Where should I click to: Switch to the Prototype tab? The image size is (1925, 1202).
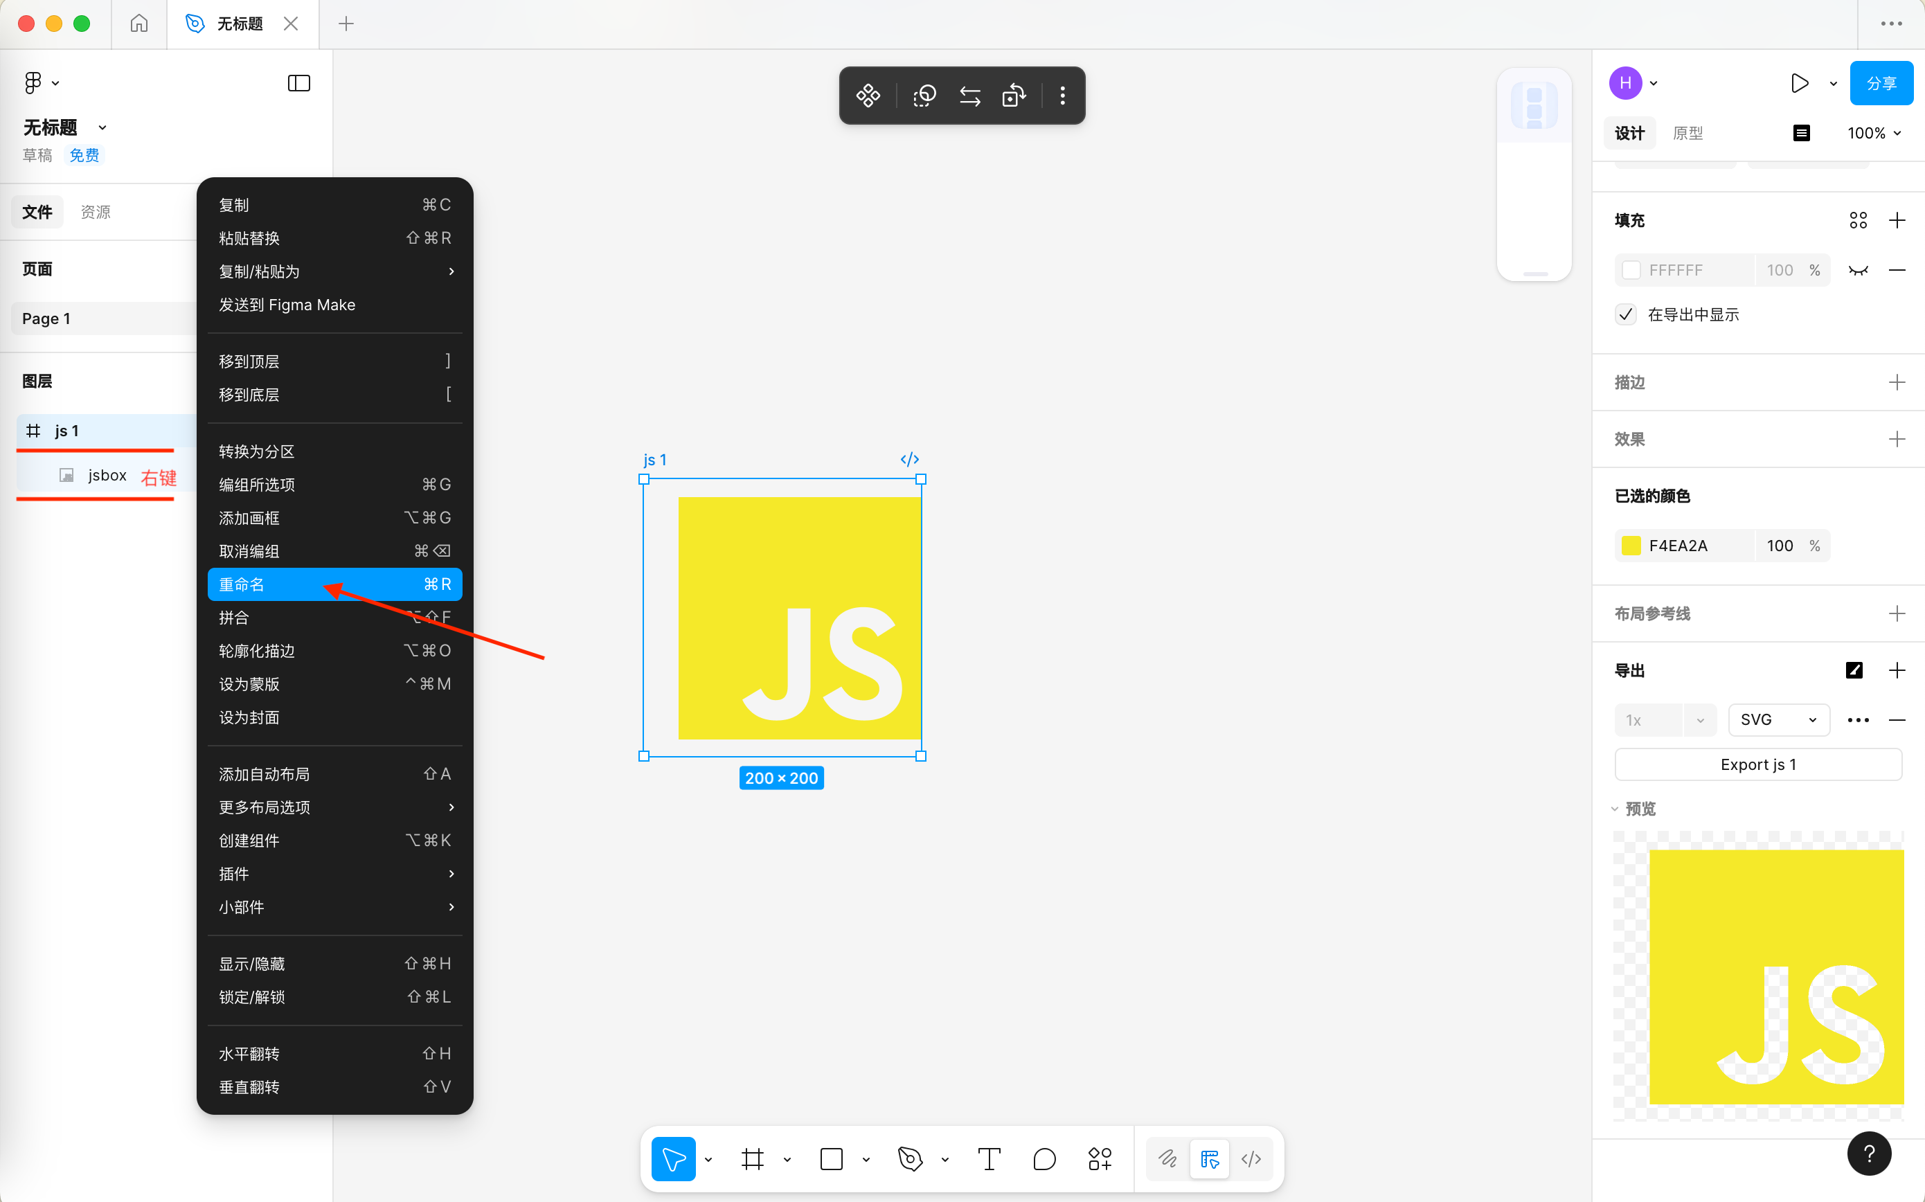pyautogui.click(x=1687, y=134)
